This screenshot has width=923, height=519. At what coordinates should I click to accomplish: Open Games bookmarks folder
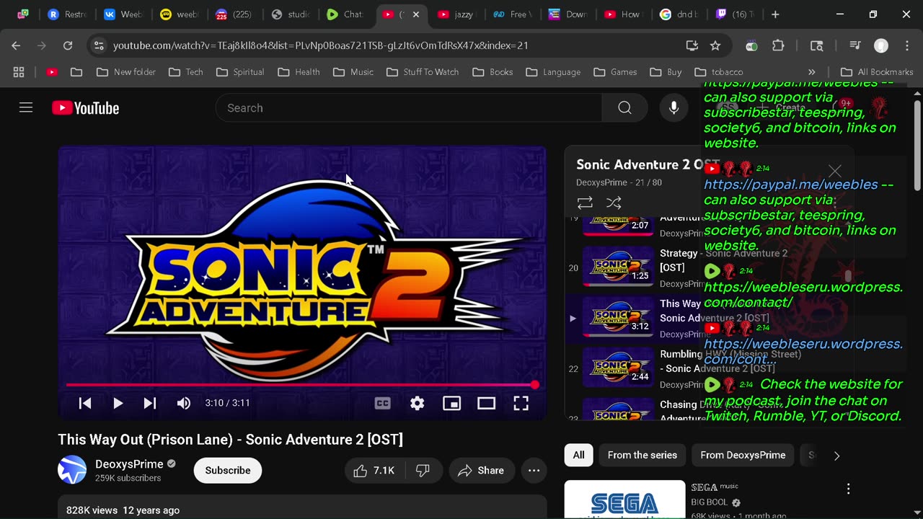[x=615, y=72]
